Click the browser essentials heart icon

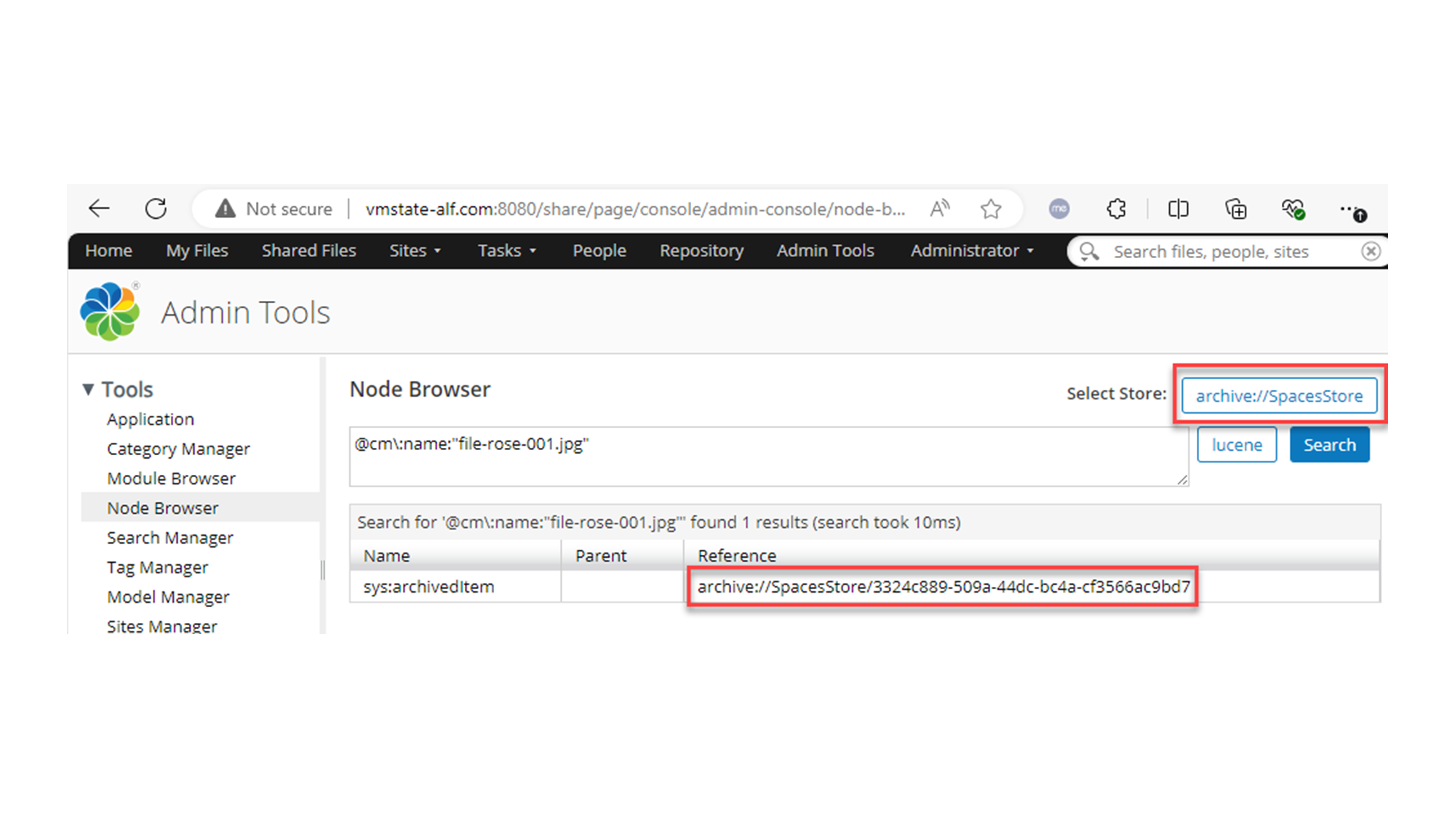1293,209
